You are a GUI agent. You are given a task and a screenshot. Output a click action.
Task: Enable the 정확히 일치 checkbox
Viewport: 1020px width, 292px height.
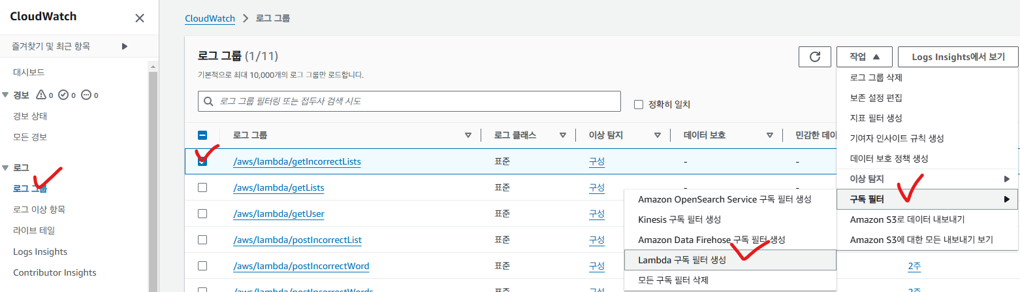(x=639, y=105)
